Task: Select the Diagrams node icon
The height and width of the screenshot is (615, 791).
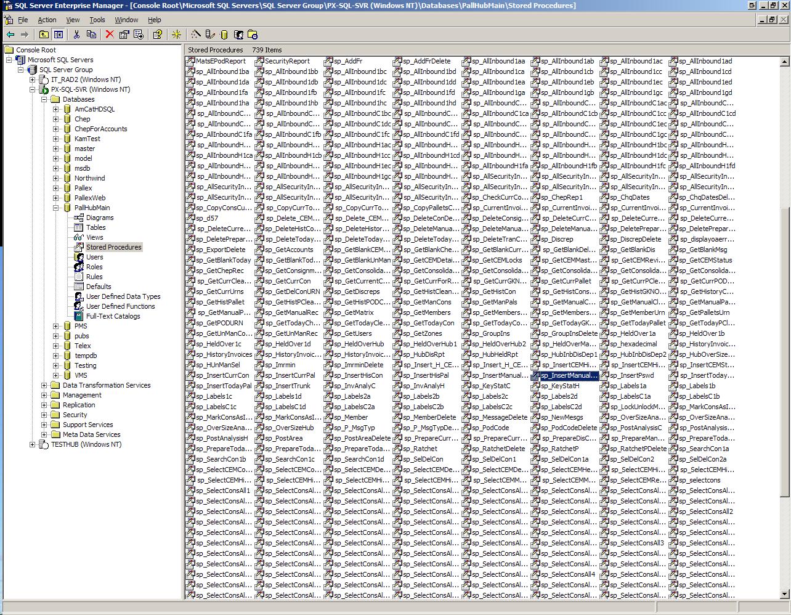Action: pyautogui.click(x=79, y=218)
